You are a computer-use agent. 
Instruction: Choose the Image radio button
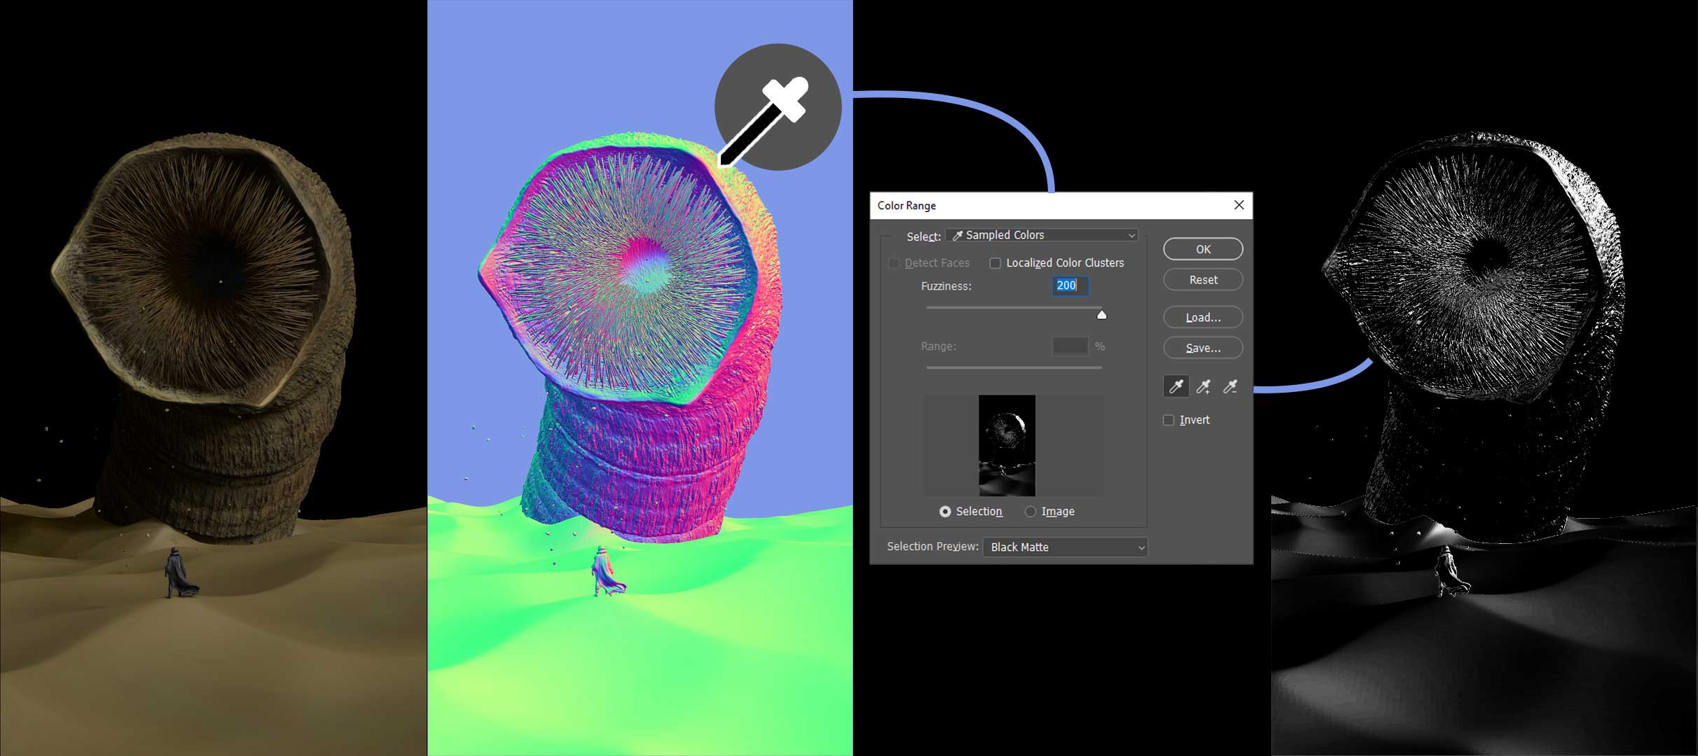[1030, 512]
